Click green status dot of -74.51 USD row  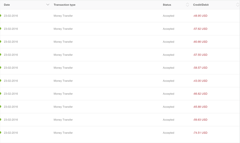pyautogui.click(x=1, y=133)
